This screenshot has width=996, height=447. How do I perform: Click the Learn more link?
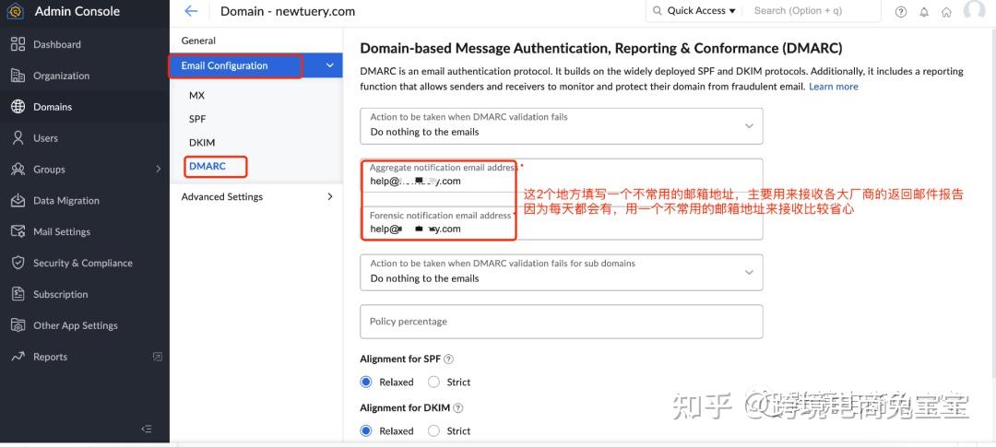point(833,87)
